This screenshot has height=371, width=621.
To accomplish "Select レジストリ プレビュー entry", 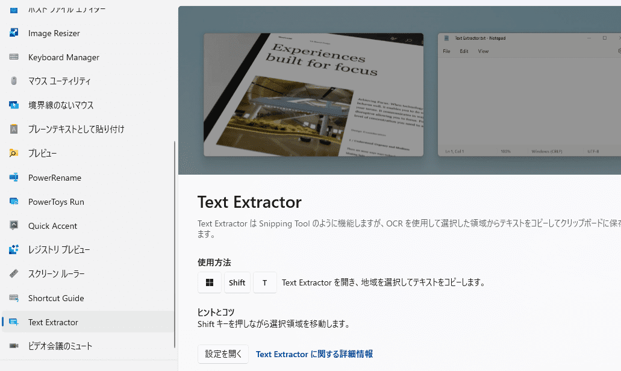I will (88, 250).
